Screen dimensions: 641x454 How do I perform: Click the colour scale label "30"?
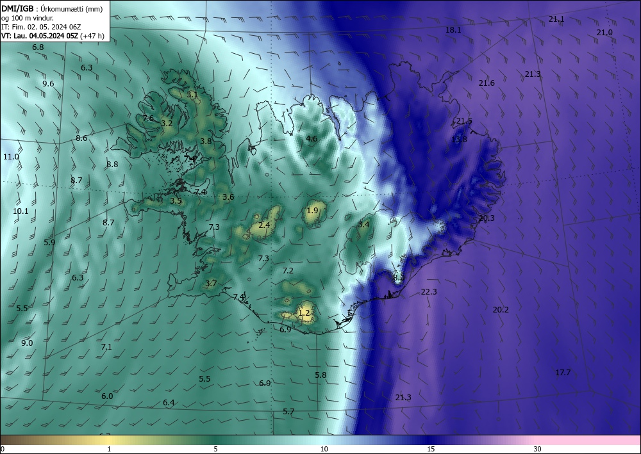538,449
